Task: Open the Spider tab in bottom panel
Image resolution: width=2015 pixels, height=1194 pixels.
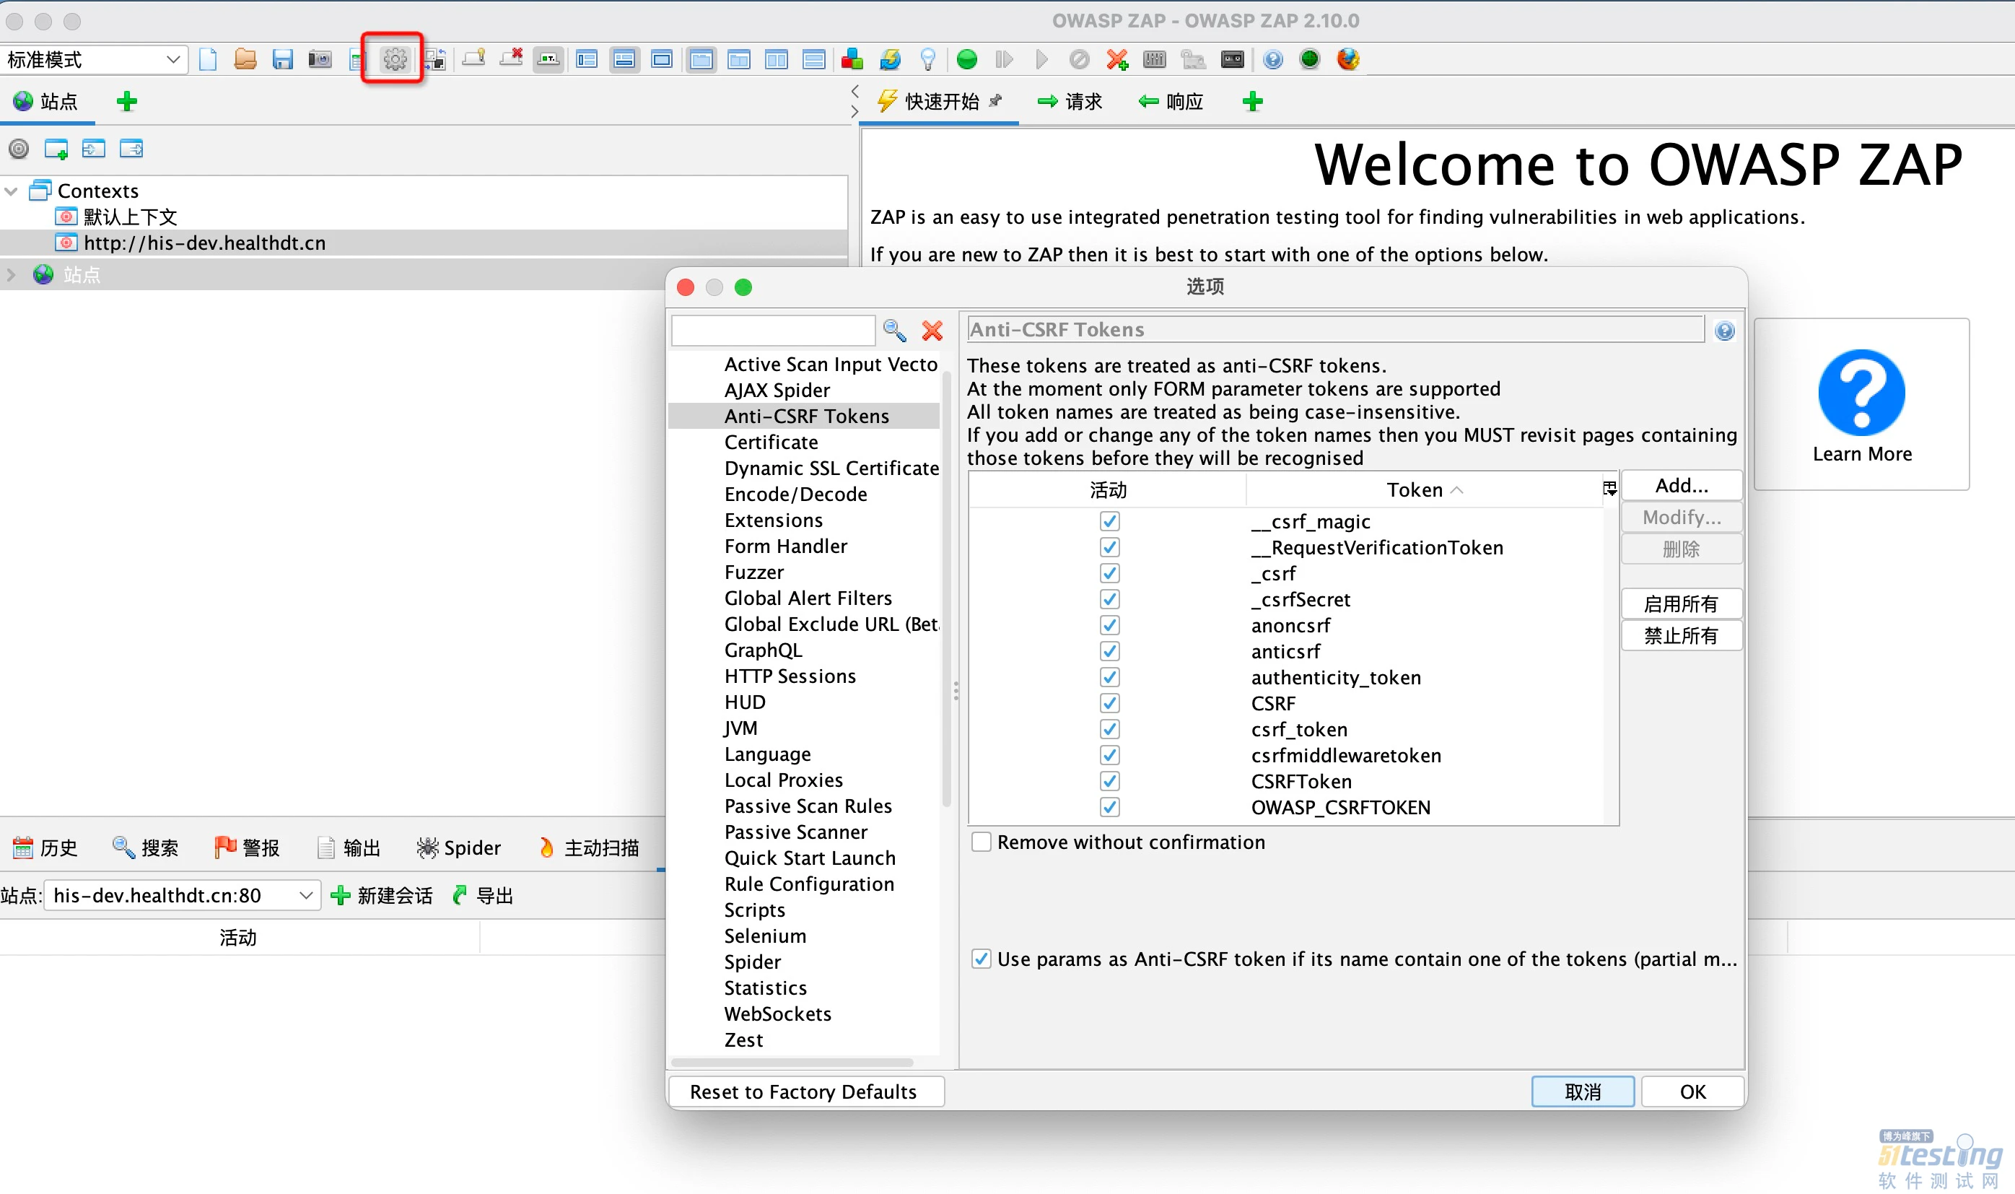Action: pyautogui.click(x=458, y=848)
